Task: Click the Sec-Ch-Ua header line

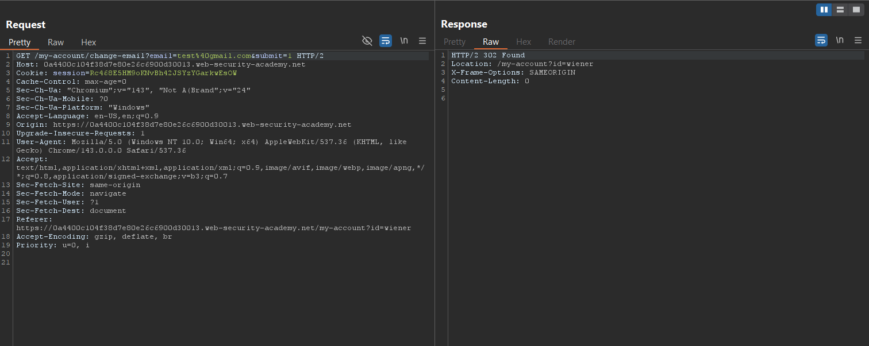Action: point(133,90)
